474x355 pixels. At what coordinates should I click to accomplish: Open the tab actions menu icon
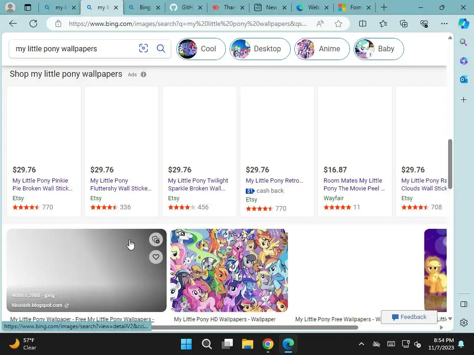click(x=27, y=7)
